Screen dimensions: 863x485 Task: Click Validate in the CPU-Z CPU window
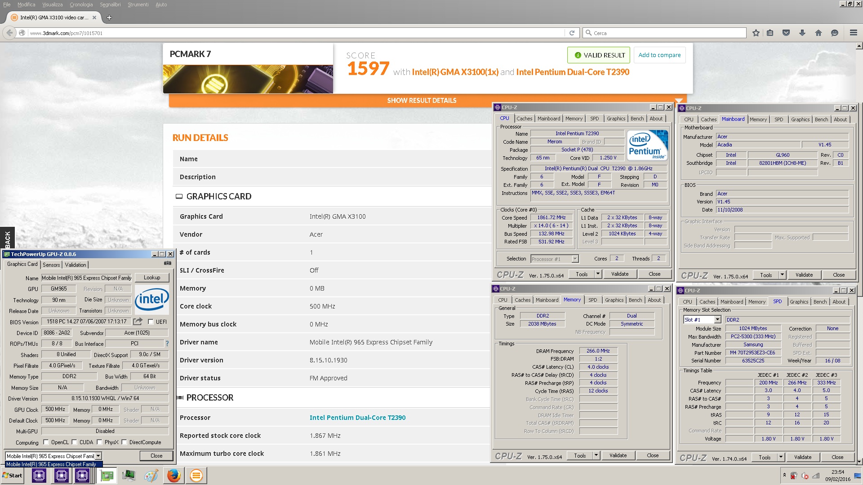620,274
